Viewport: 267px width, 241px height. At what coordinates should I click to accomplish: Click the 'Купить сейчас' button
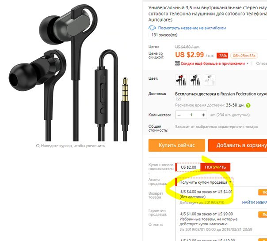pos(176,145)
